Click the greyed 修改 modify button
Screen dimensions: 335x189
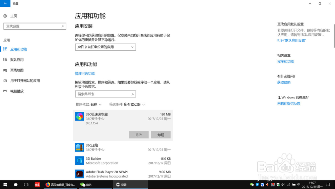coord(139,135)
